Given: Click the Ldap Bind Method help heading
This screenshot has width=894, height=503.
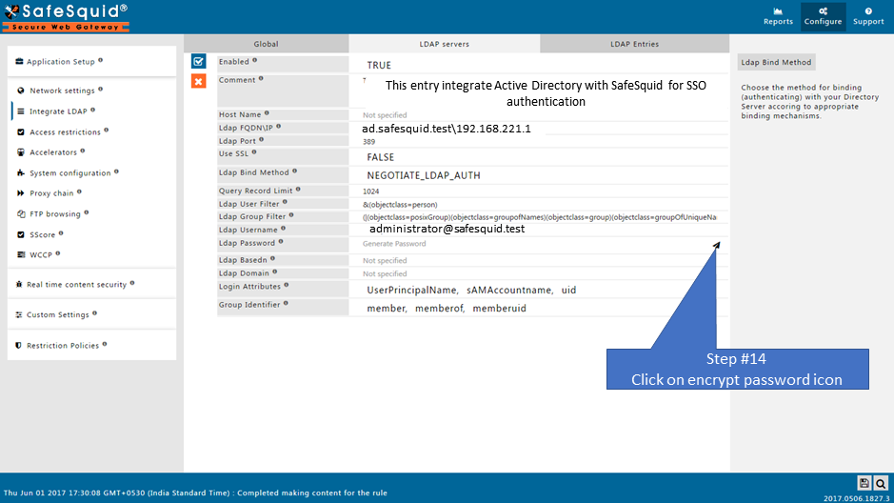Looking at the screenshot, I should coord(776,62).
